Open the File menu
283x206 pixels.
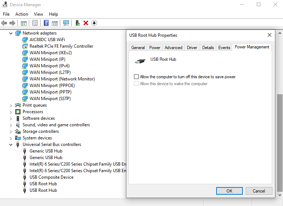click(x=6, y=14)
